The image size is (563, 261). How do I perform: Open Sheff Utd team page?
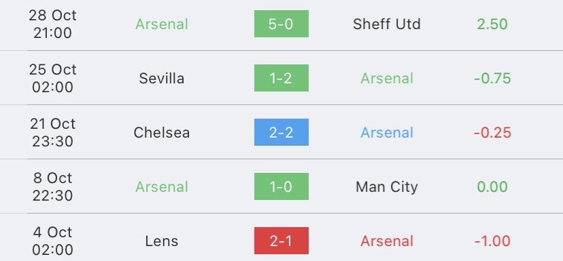click(387, 24)
